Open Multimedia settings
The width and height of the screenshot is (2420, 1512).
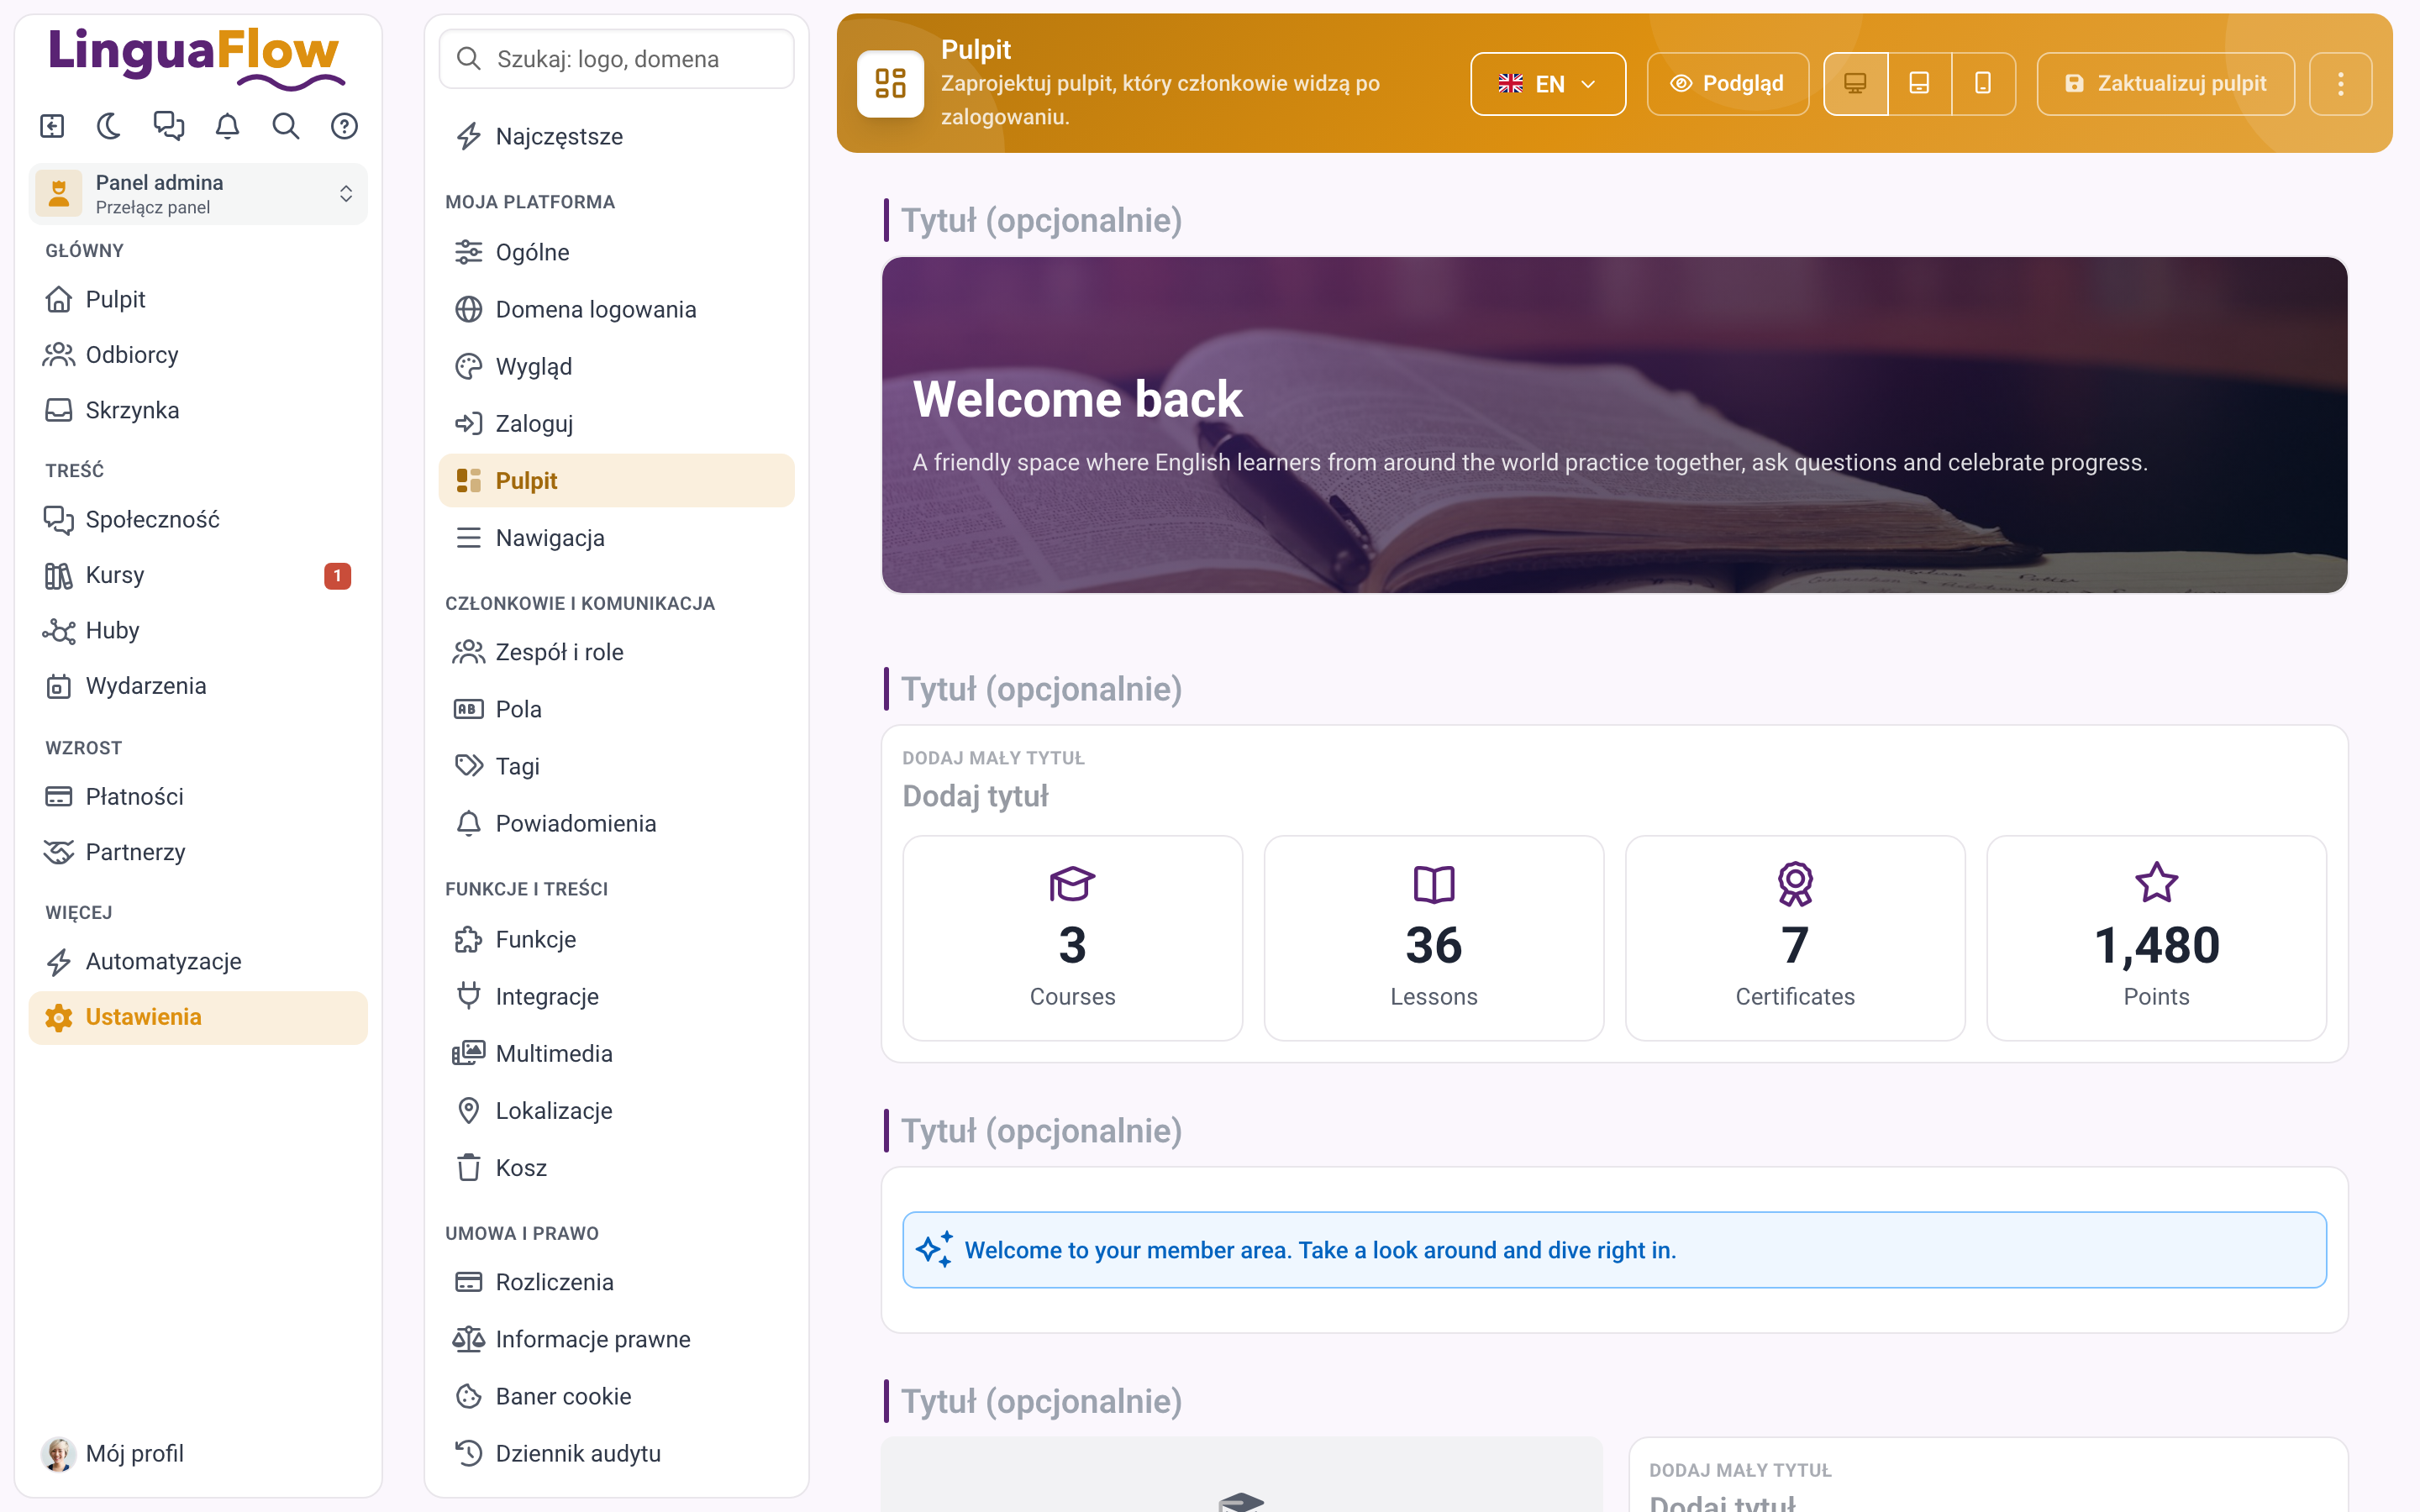(616, 1054)
